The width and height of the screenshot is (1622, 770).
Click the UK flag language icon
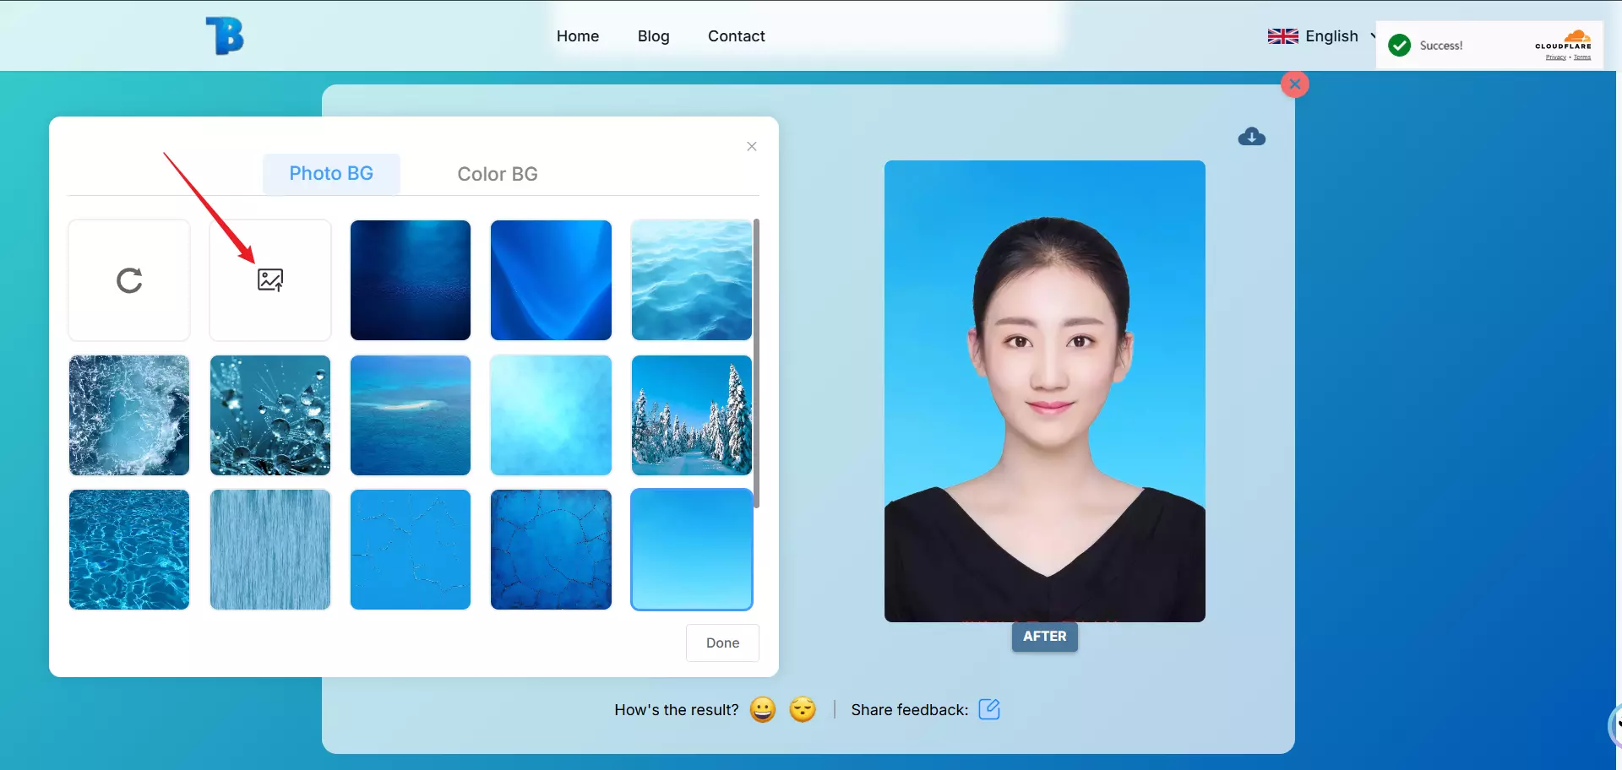pos(1282,36)
